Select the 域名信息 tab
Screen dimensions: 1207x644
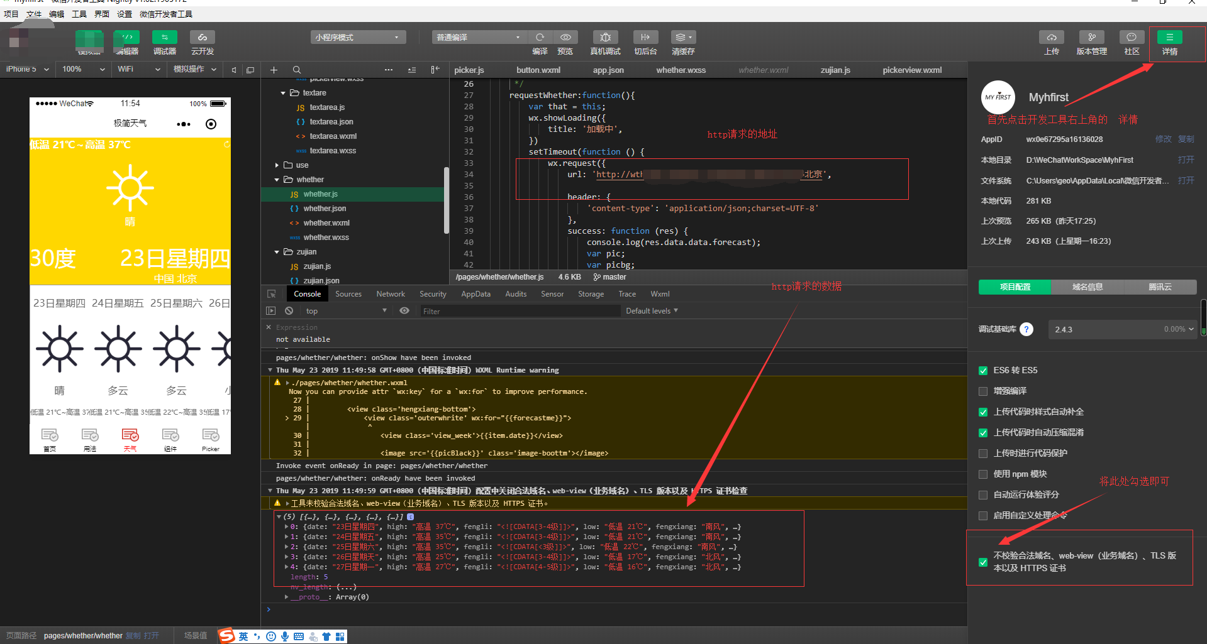tap(1087, 287)
